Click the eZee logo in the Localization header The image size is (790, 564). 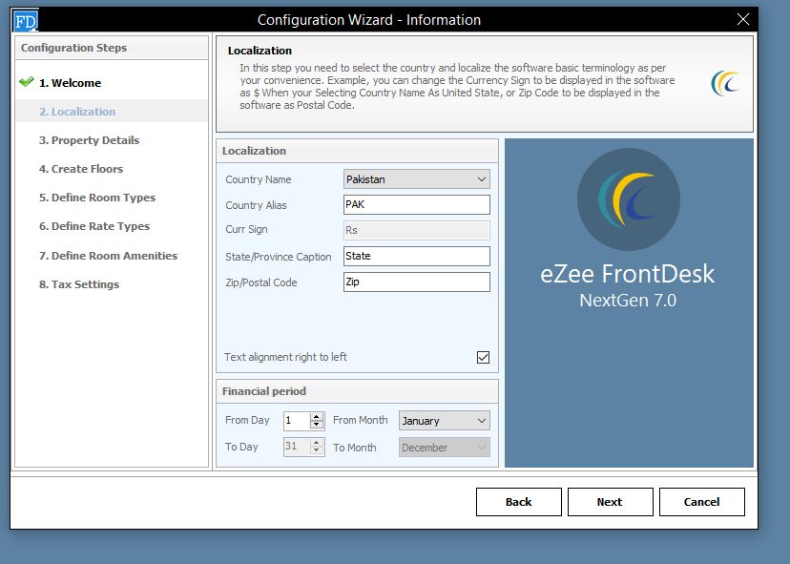click(725, 83)
